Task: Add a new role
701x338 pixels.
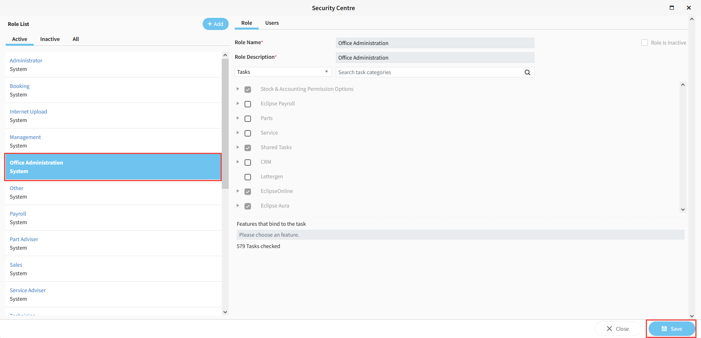Action: [215, 24]
